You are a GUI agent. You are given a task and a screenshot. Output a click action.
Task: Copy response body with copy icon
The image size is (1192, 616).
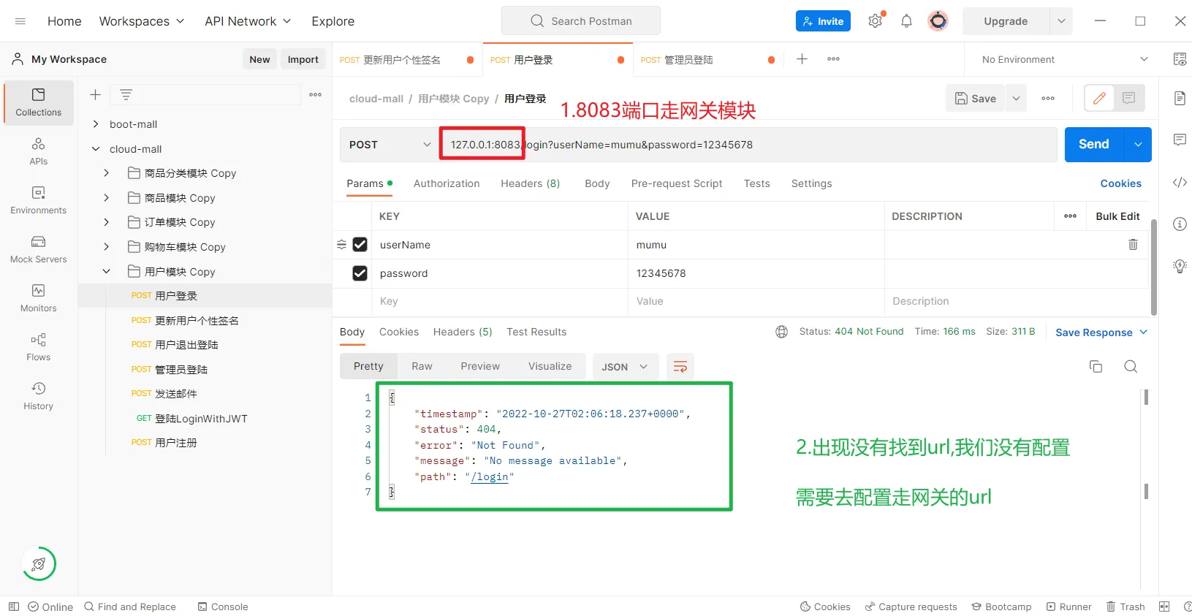click(x=1096, y=367)
